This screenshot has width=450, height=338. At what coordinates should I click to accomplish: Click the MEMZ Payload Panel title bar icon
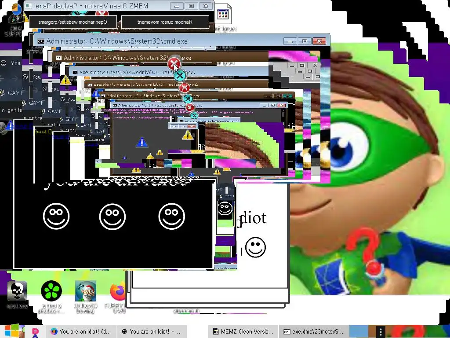pos(29,5)
